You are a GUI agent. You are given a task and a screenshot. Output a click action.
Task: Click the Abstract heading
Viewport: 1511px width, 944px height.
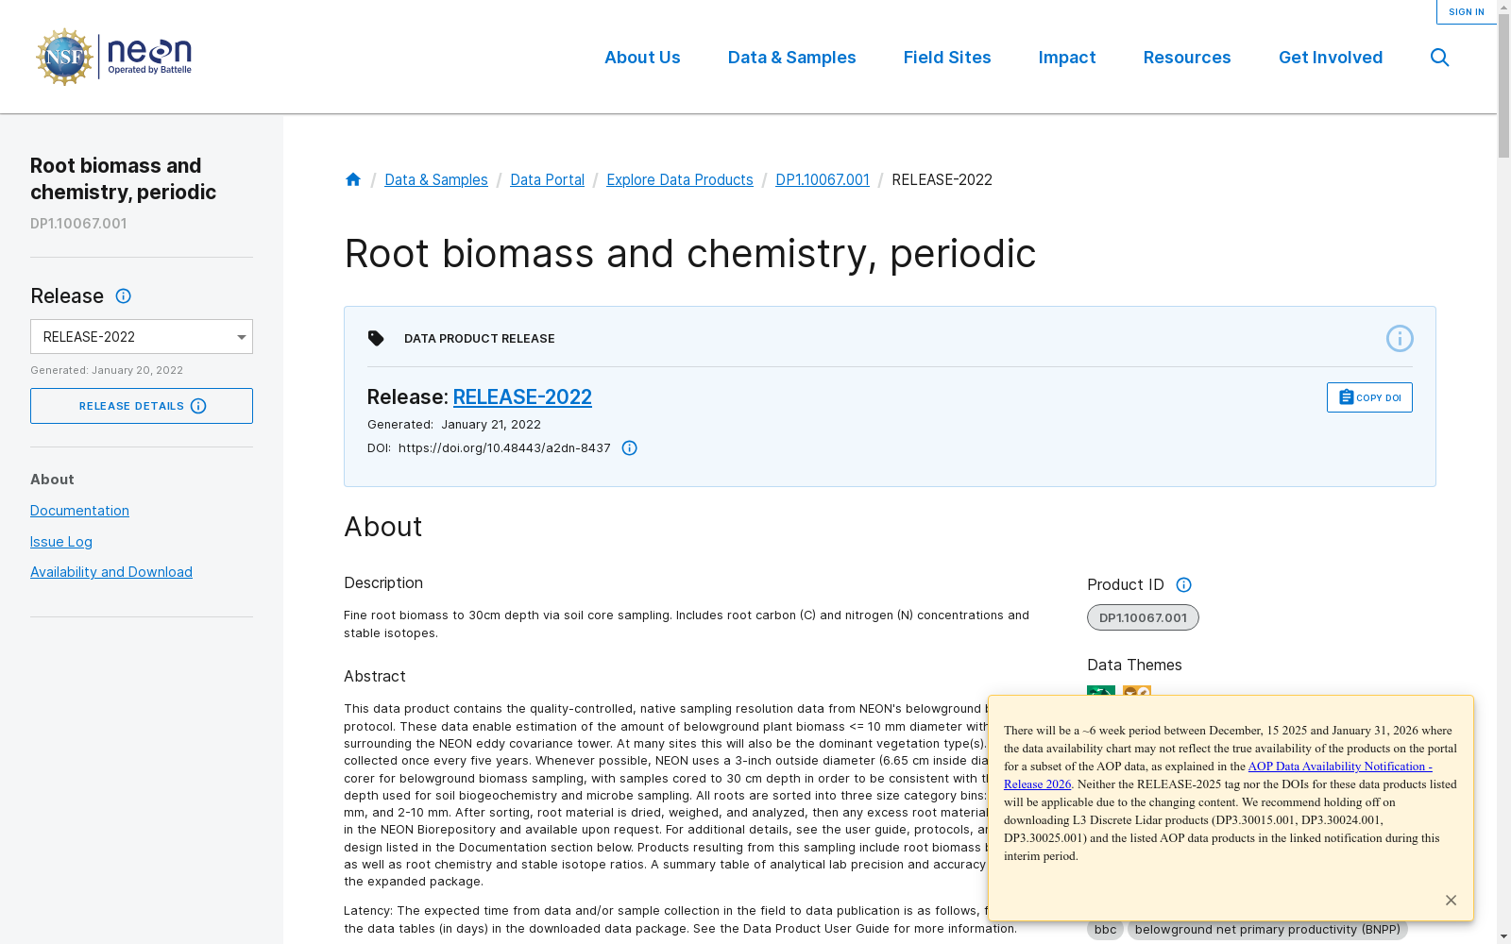pos(375,677)
